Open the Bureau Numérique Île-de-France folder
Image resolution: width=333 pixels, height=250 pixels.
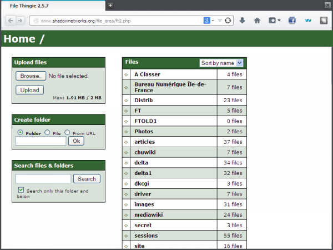(170, 87)
